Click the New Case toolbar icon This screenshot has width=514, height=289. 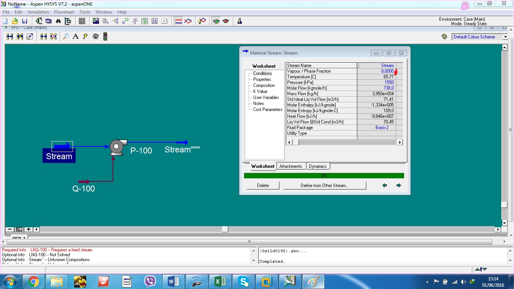(5, 21)
